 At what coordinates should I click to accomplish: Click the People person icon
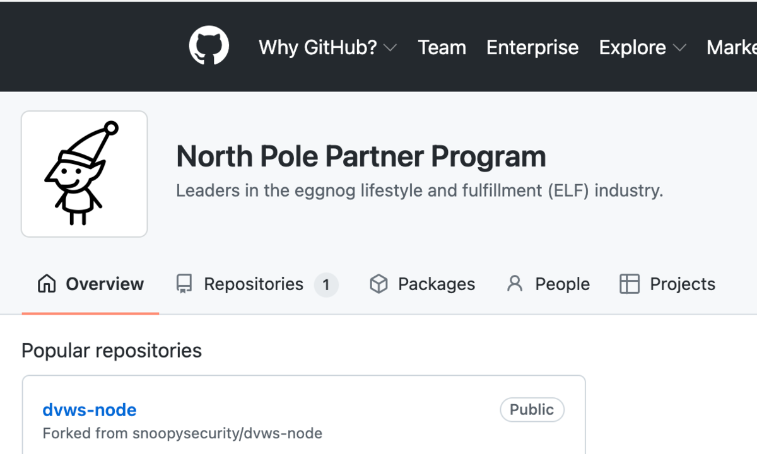click(x=515, y=284)
